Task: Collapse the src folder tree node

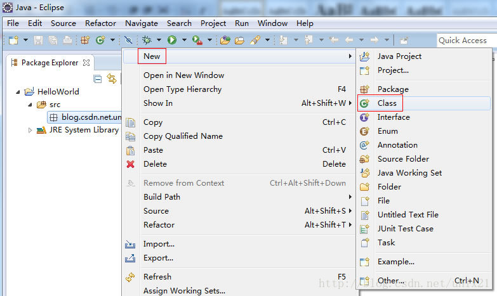Action: [30, 105]
